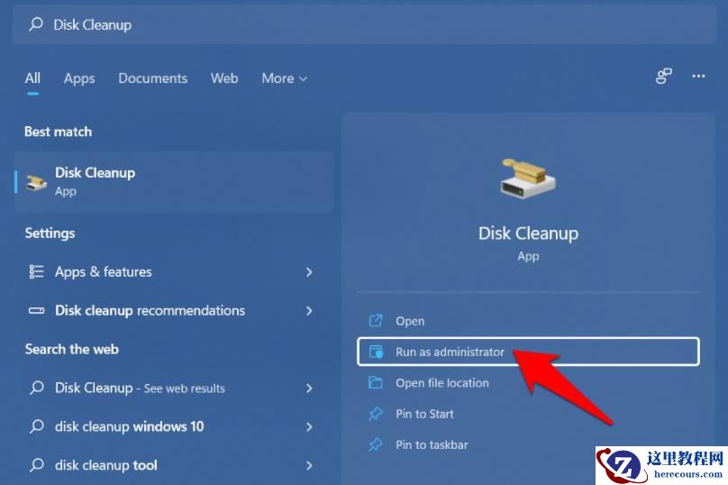
Task: Click search icon beside Disk Cleanup web result
Action: (36, 388)
